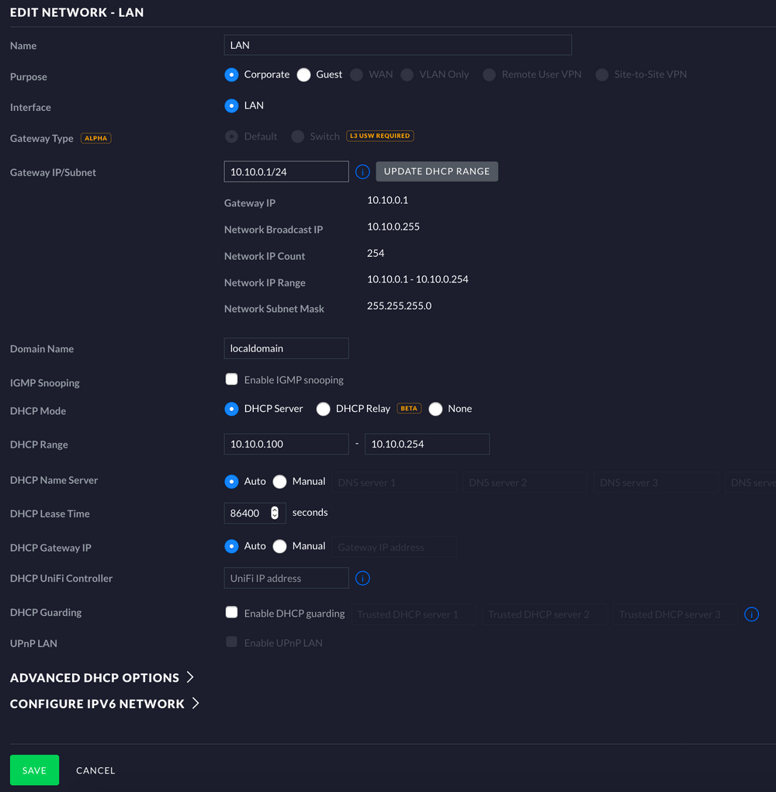Open the info icon next to DHCP Guarding
The height and width of the screenshot is (792, 776).
tap(751, 614)
